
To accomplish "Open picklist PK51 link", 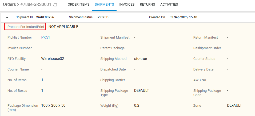I will coord(46,38).
